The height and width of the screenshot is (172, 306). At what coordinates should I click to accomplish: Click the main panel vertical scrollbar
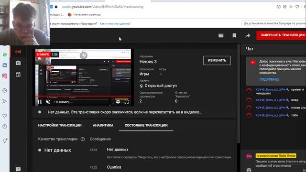238,94
